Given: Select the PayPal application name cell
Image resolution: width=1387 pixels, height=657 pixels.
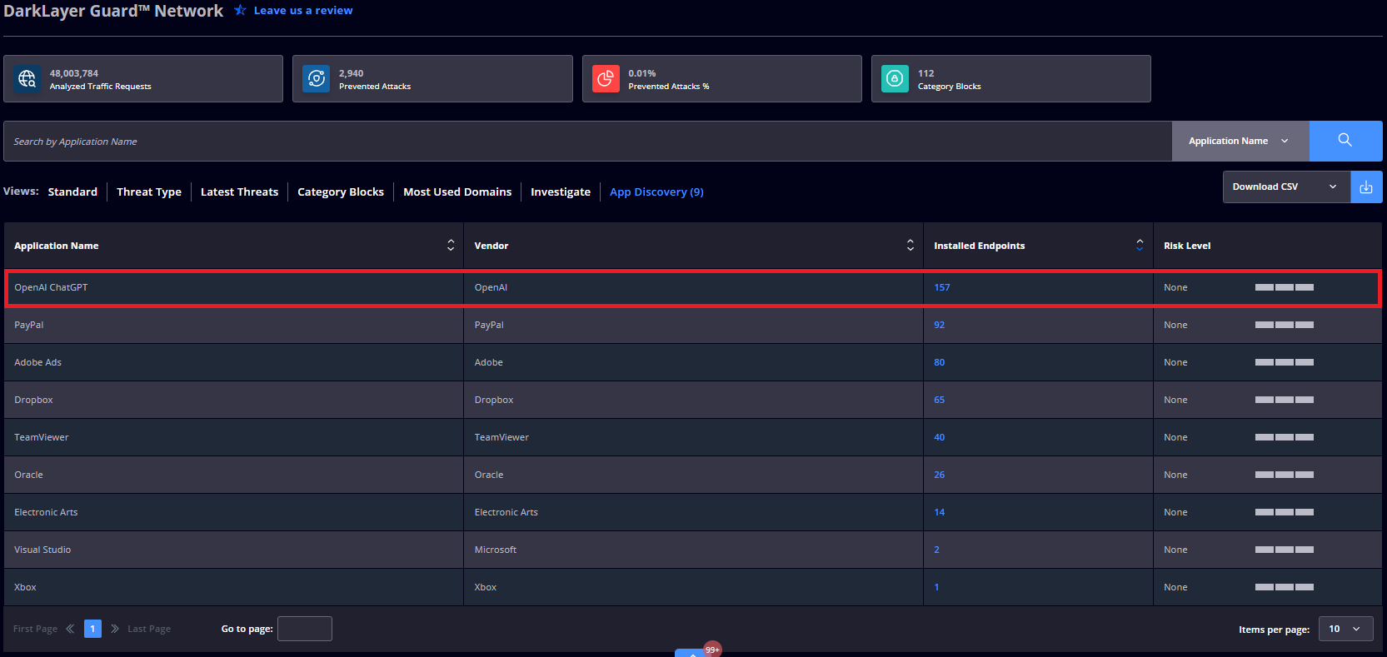Looking at the screenshot, I should tap(234, 325).
